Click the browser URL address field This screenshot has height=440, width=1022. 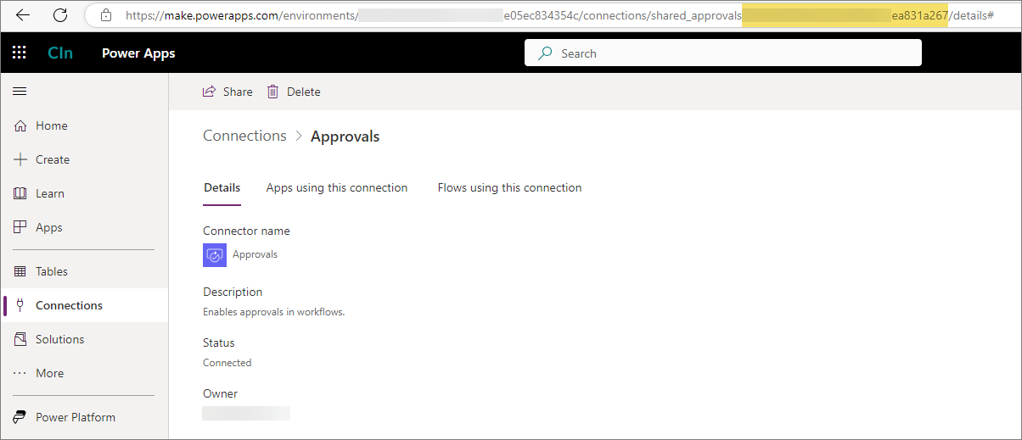click(552, 15)
